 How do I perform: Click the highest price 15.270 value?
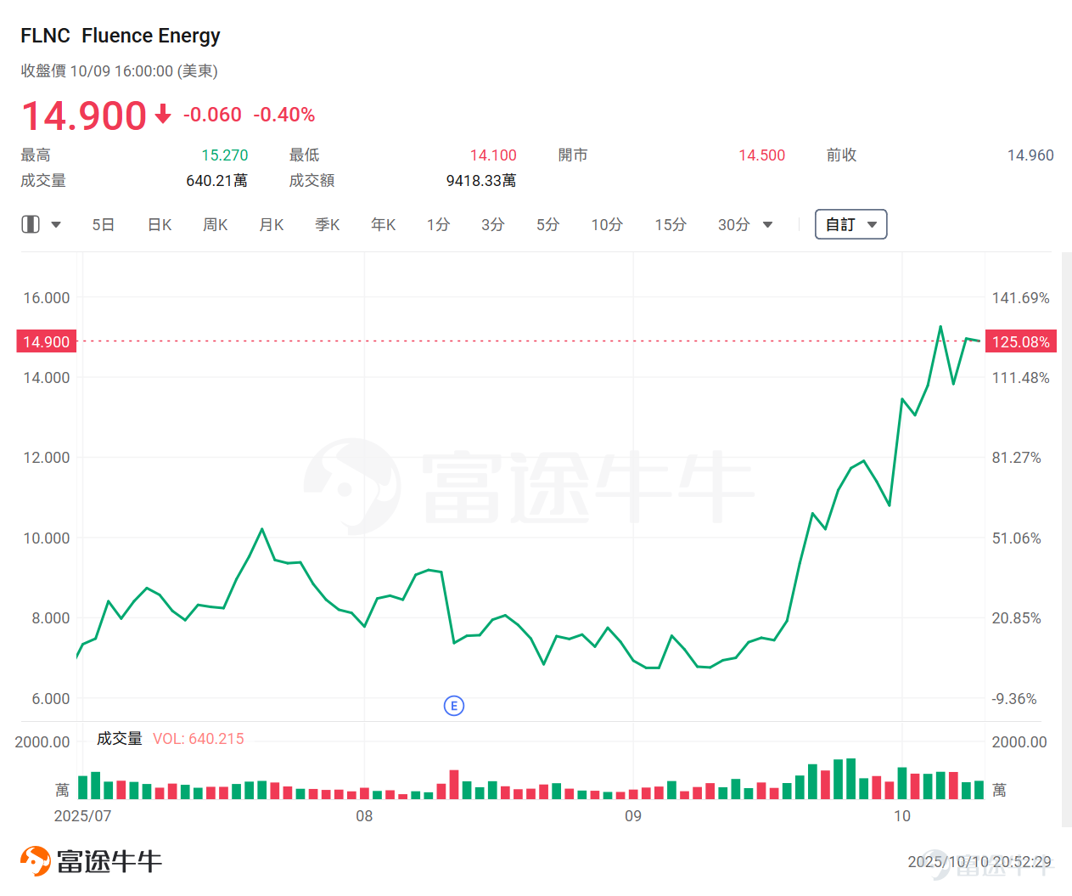(225, 155)
